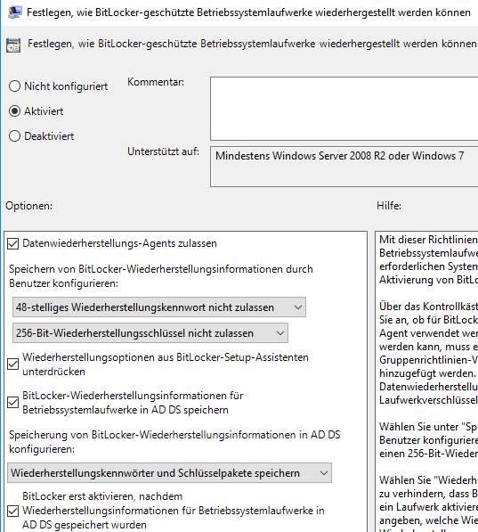This screenshot has height=532, width=478.
Task: Click the window title bar text
Action: point(249,12)
